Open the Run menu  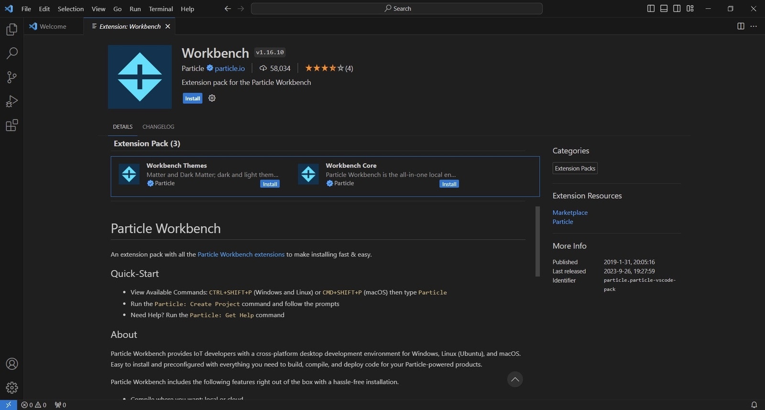[x=135, y=9]
